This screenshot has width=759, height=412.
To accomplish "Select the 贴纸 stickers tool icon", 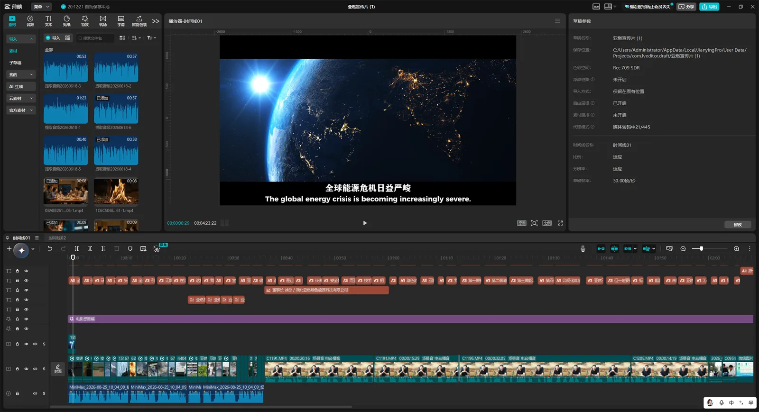I will 67,21.
